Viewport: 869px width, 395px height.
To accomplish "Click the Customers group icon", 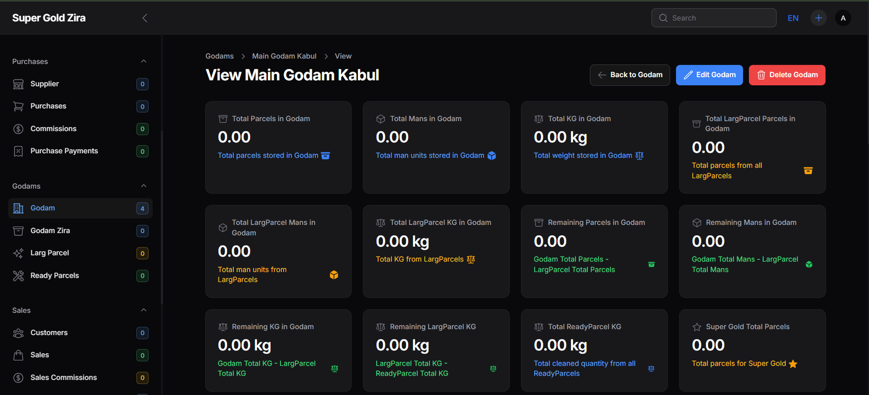I will pyautogui.click(x=18, y=333).
